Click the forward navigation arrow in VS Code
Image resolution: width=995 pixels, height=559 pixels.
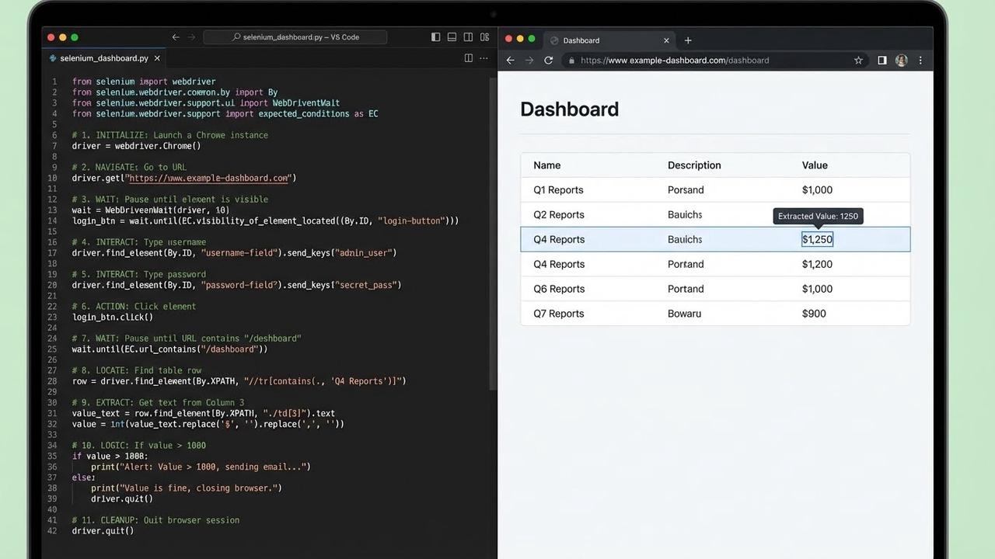pos(192,36)
